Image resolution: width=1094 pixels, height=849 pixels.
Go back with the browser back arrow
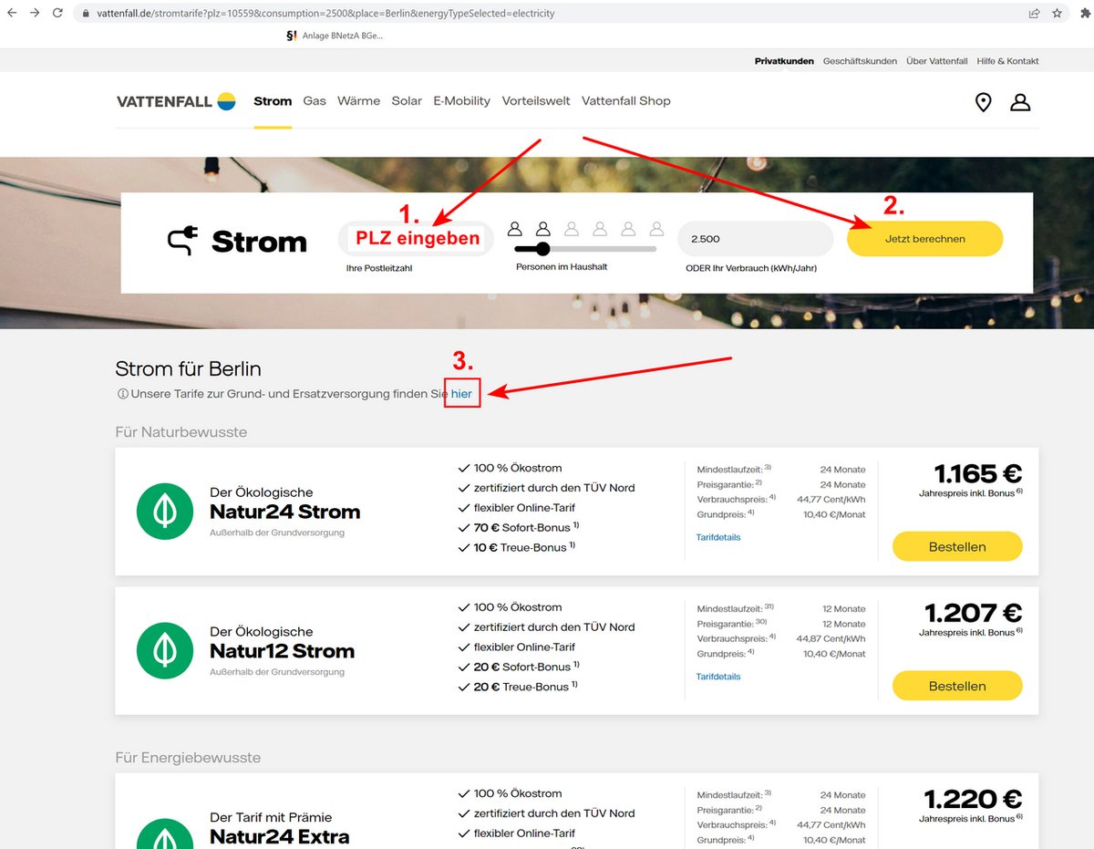pyautogui.click(x=11, y=14)
